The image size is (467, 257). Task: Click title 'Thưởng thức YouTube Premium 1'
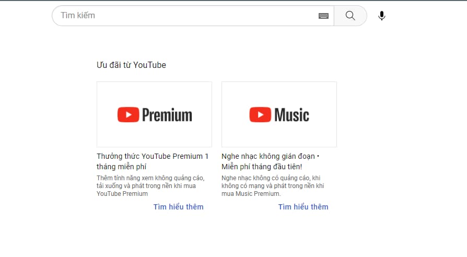153,156
